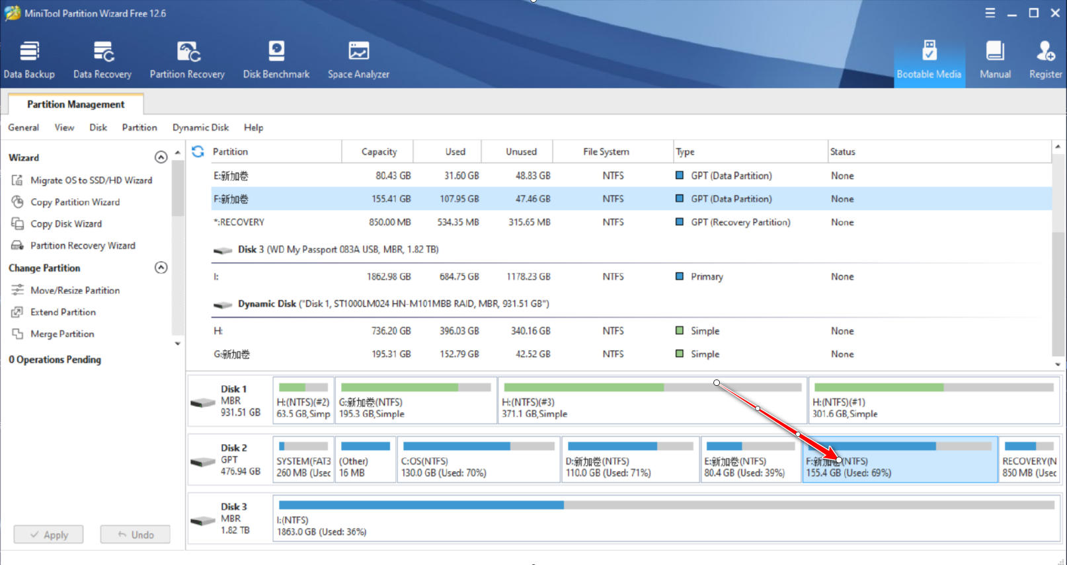Choose Move/Resize Partition
This screenshot has height=565, width=1067.
tap(67, 290)
